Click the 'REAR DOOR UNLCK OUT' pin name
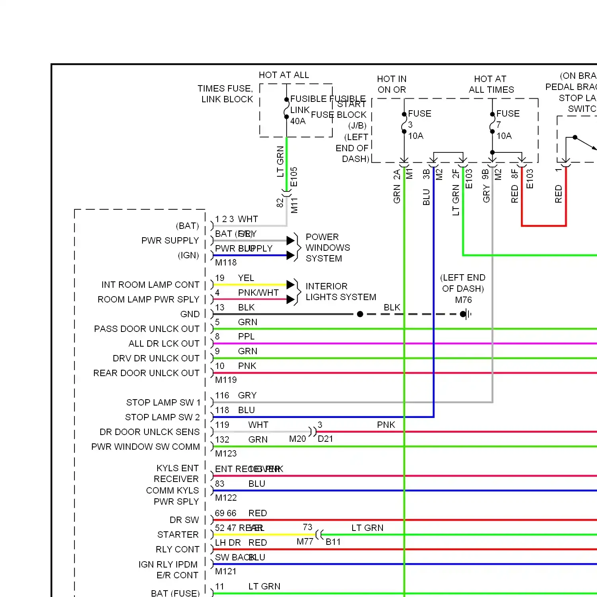The image size is (597, 597). [146, 373]
